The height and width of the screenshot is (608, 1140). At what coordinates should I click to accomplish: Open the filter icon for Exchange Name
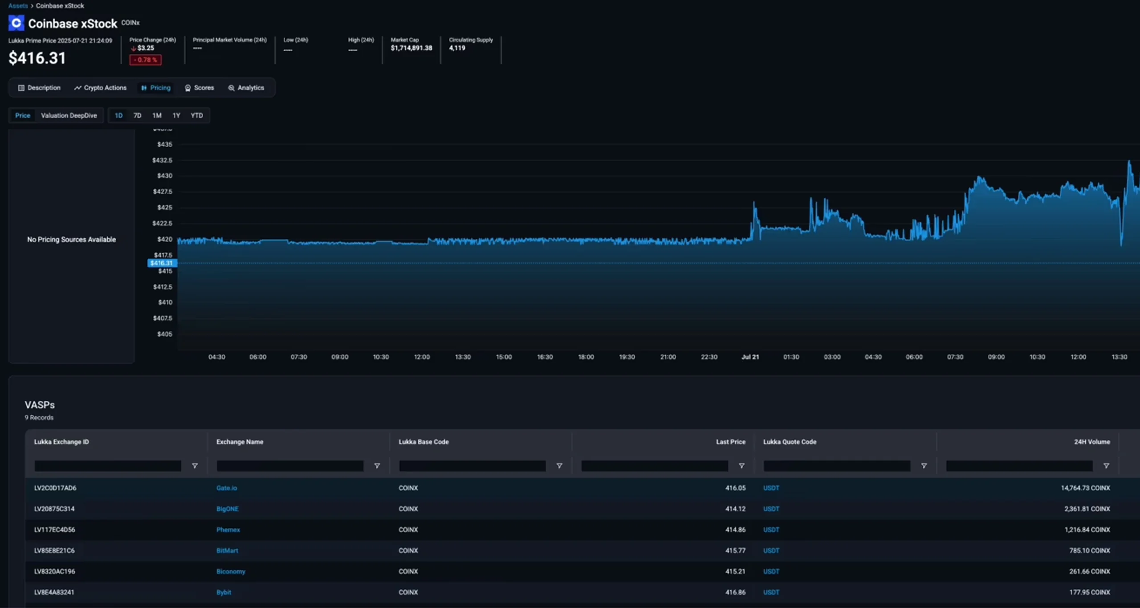pyautogui.click(x=377, y=466)
